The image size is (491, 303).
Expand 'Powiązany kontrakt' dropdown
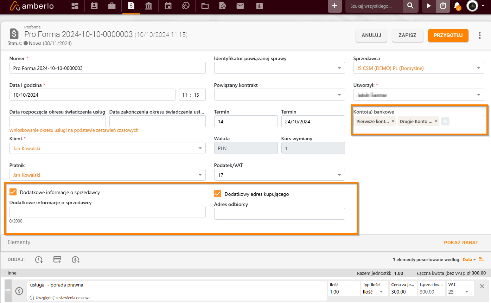pos(339,95)
